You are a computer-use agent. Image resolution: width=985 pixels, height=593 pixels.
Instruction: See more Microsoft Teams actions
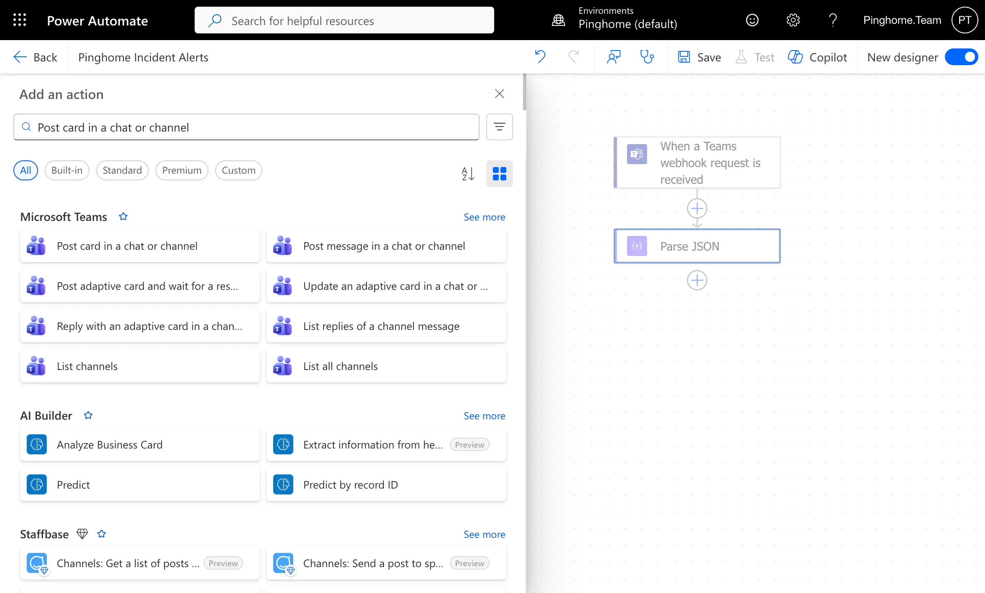[x=484, y=217]
